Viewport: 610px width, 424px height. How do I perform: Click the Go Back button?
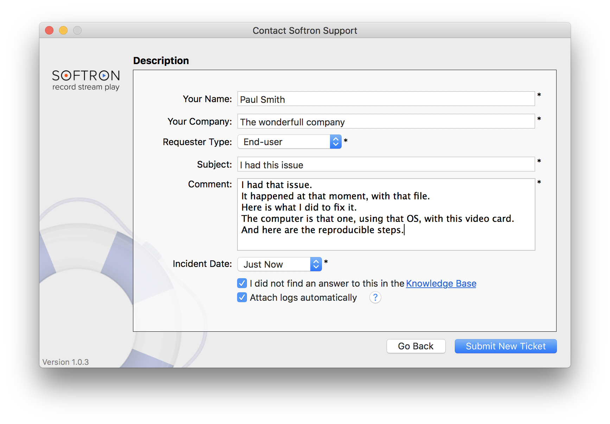pyautogui.click(x=416, y=346)
